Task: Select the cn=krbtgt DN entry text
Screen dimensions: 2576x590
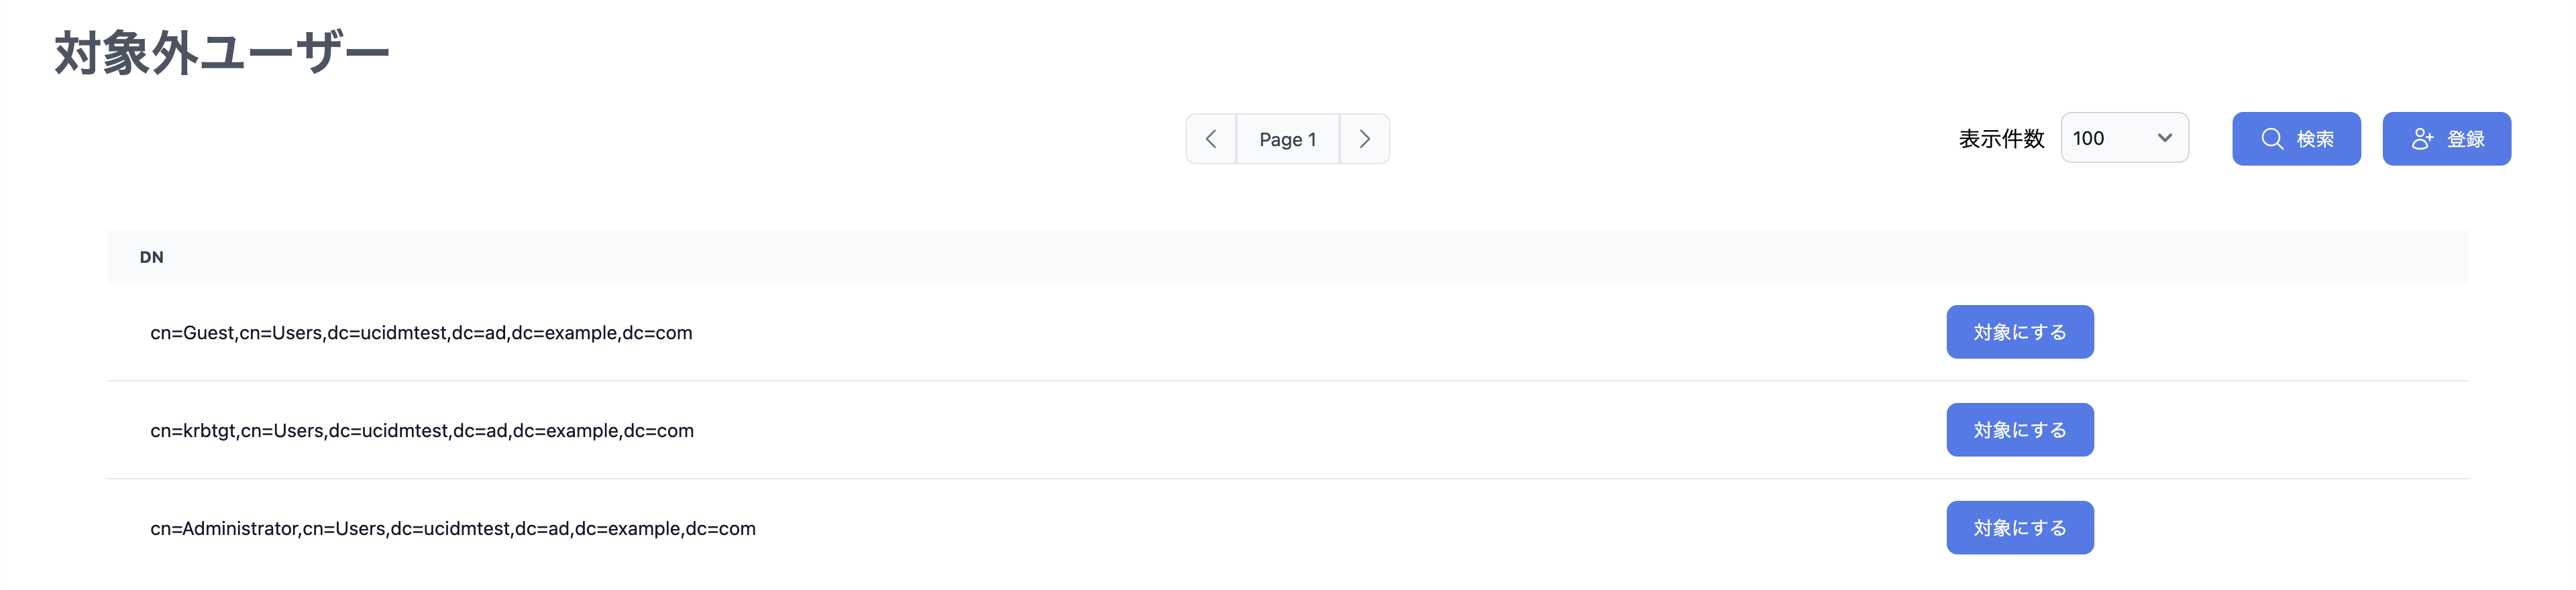Action: (x=422, y=431)
